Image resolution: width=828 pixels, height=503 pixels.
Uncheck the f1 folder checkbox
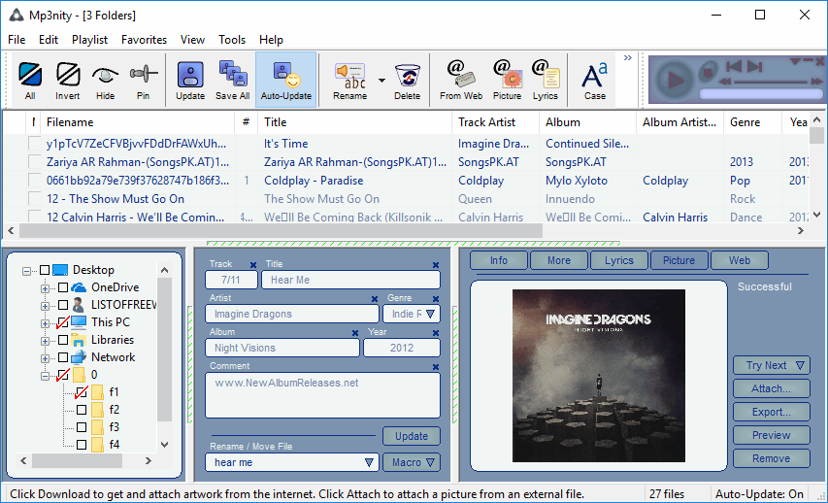point(82,392)
